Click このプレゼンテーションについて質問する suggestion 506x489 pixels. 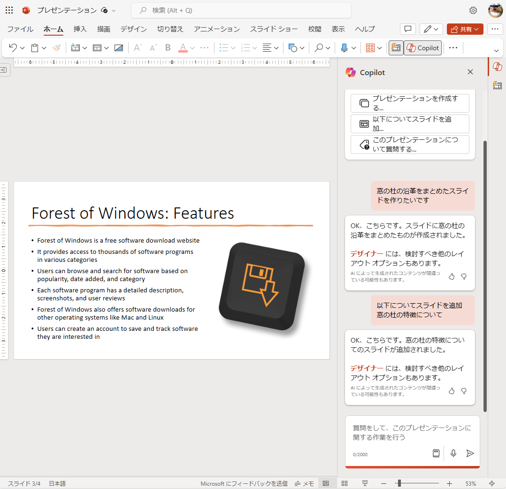point(410,144)
